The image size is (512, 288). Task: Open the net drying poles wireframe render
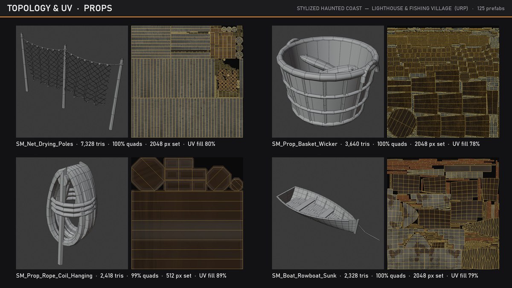pos(72,81)
